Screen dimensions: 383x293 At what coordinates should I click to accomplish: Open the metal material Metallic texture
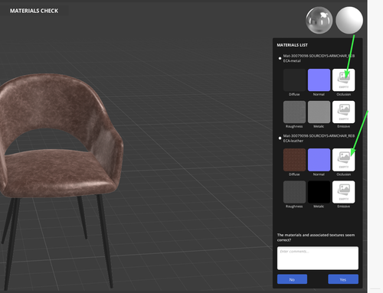(319, 112)
